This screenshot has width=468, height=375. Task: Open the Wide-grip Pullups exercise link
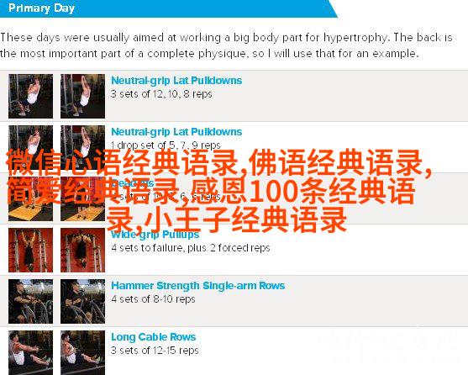(x=155, y=235)
